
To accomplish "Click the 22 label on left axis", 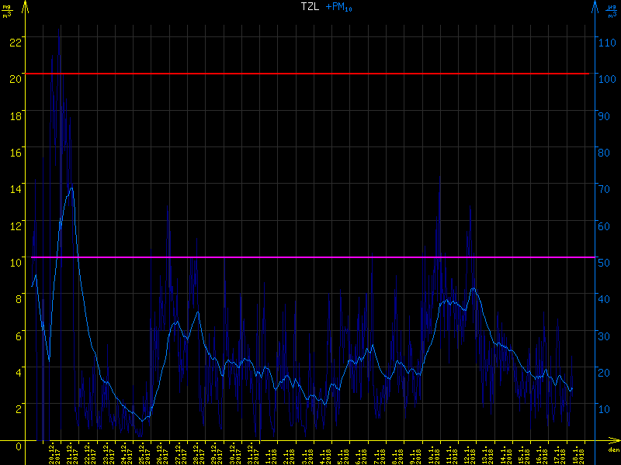I will click(x=15, y=41).
